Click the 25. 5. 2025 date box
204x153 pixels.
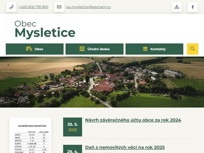click(x=73, y=127)
